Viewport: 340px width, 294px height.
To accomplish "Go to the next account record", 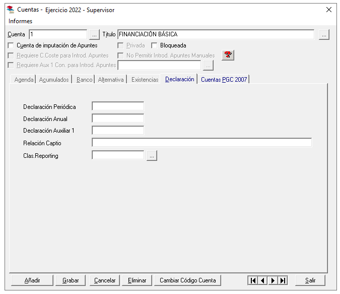I will tap(273, 280).
